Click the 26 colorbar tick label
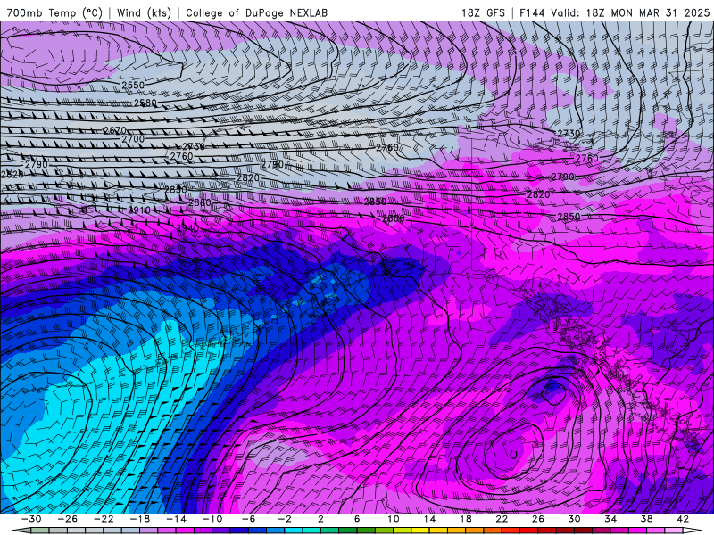Image resolution: width=714 pixels, height=535 pixels. [538, 519]
